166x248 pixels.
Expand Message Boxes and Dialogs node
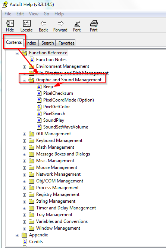(24, 154)
